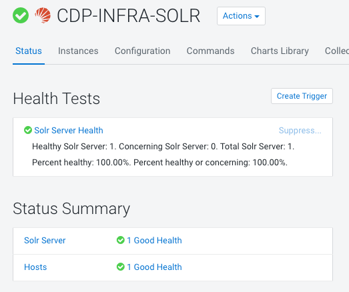The width and height of the screenshot is (349, 292).
Task: Click the good health icon in Hosts row
Action: tap(120, 267)
